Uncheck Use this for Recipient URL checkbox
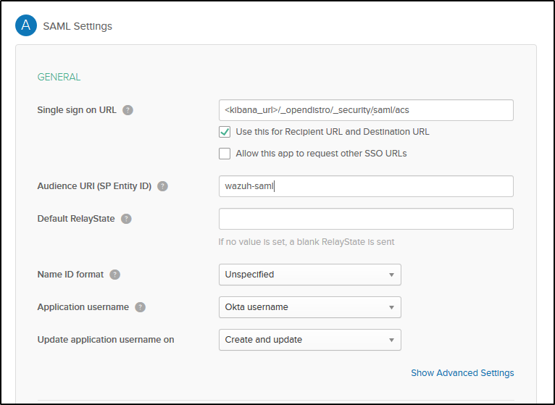 225,132
